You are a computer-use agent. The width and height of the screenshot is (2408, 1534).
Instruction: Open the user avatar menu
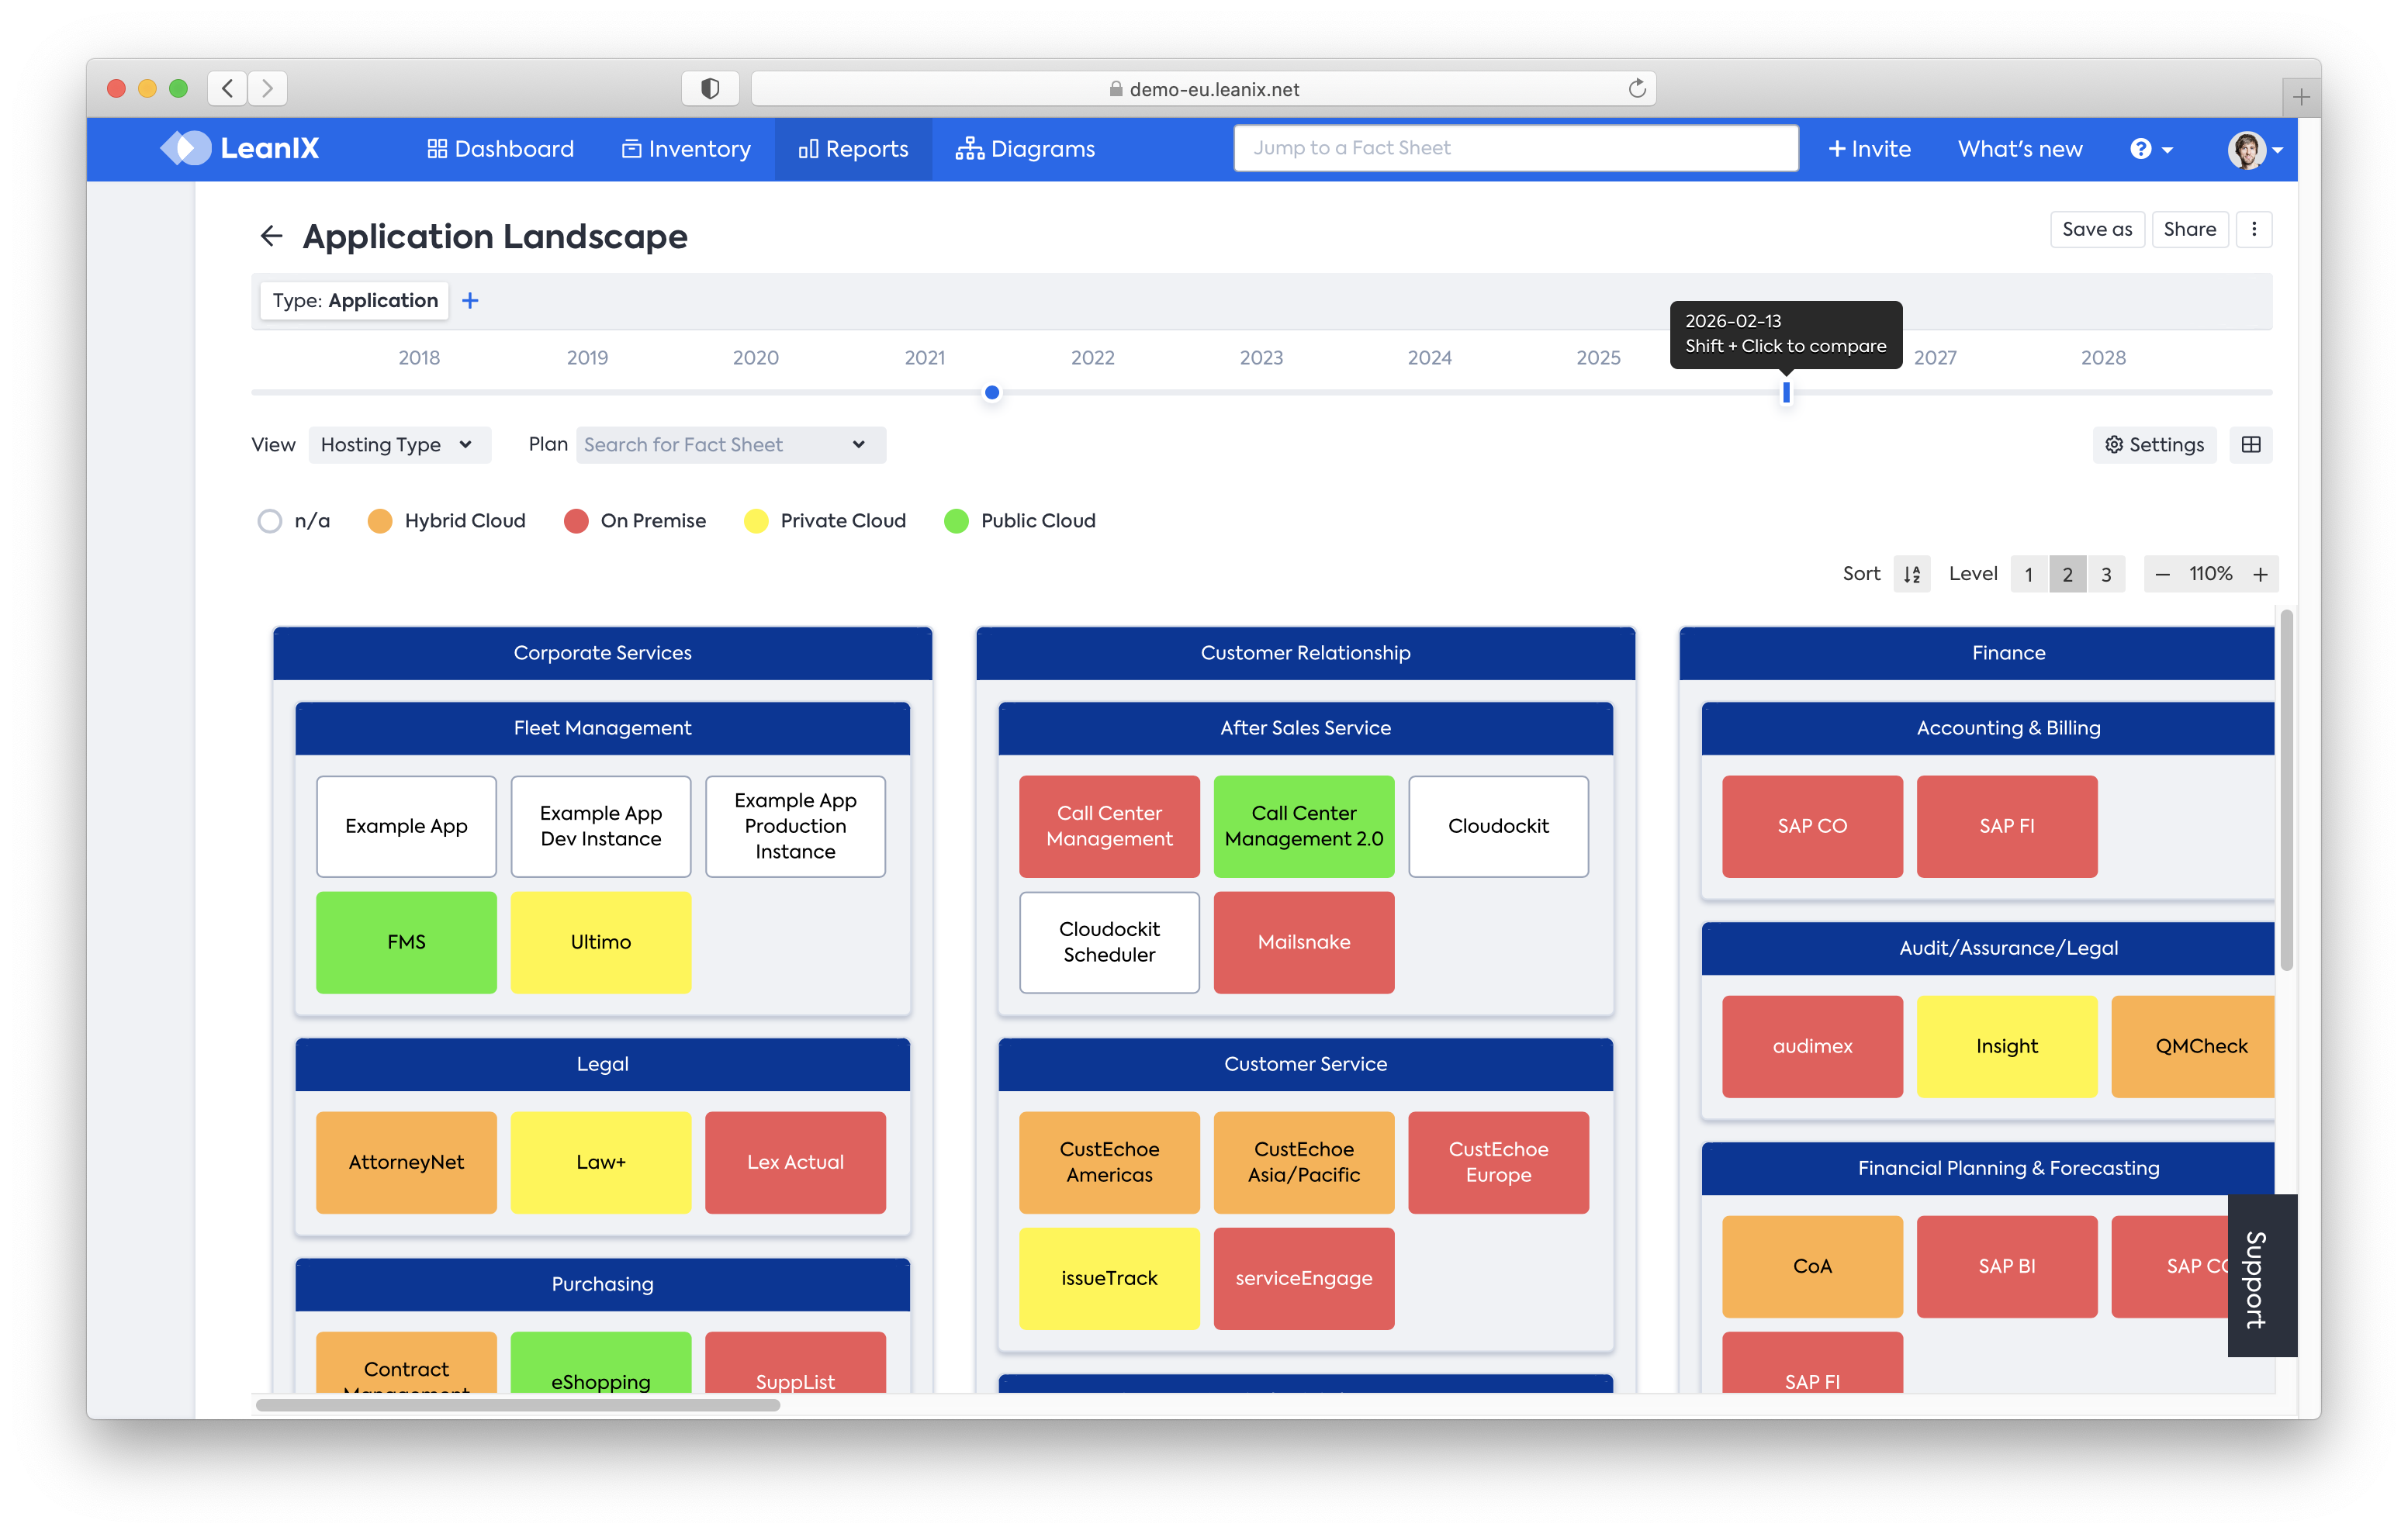[x=2254, y=149]
